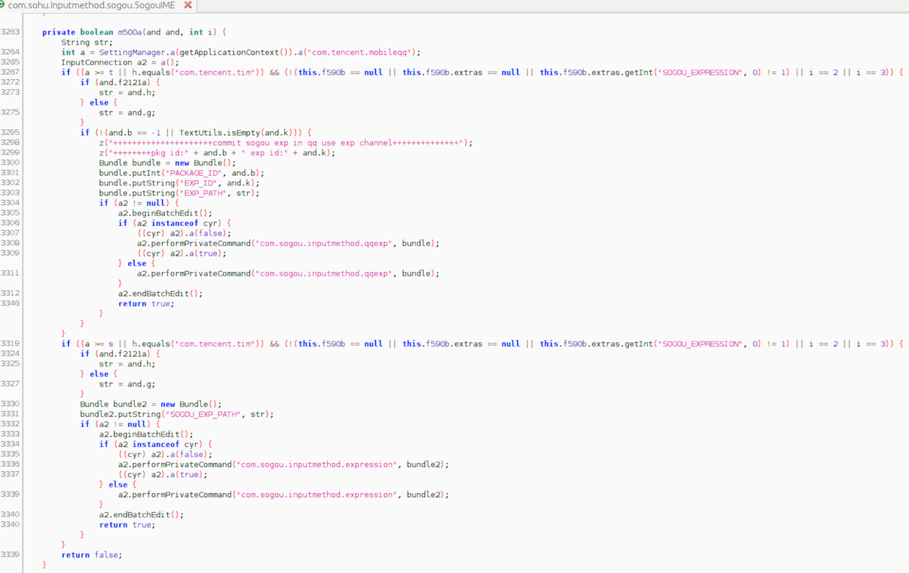Screen dimensions: 909x573
Task: Click a2.beginBatchEdit(); on line 3305
Action: tap(166, 213)
